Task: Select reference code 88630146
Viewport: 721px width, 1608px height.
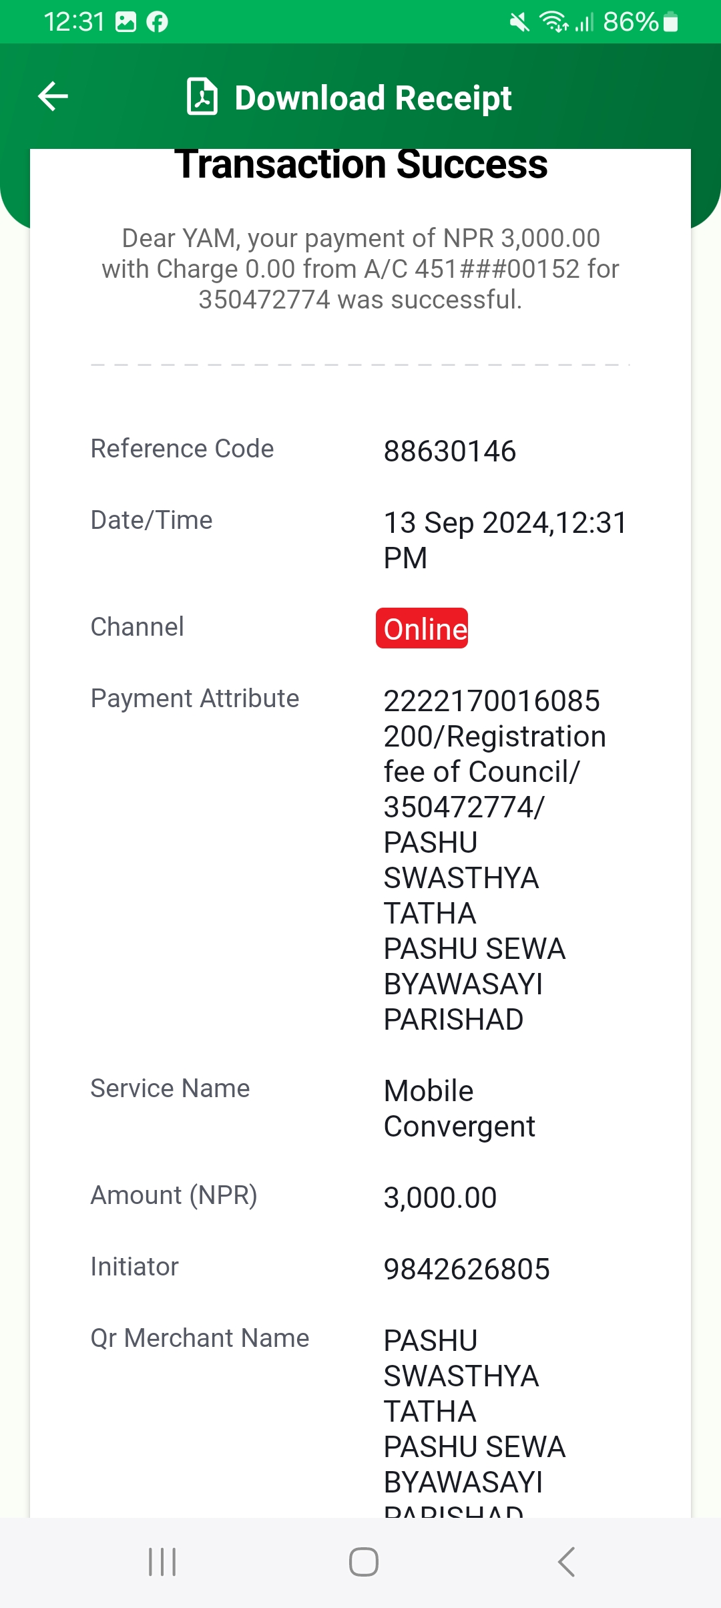Action: pyautogui.click(x=450, y=451)
